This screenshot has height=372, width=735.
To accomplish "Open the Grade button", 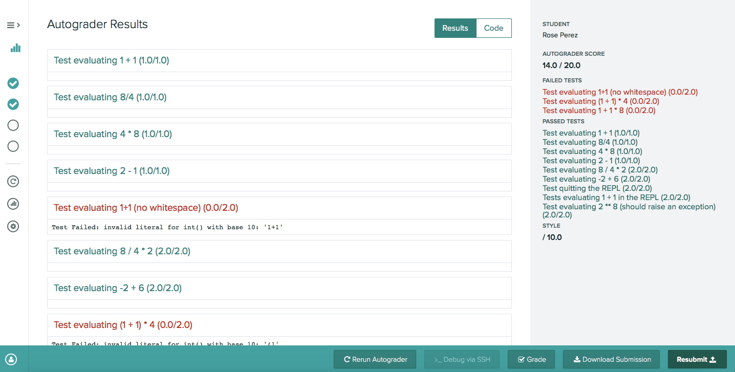I will [531, 359].
